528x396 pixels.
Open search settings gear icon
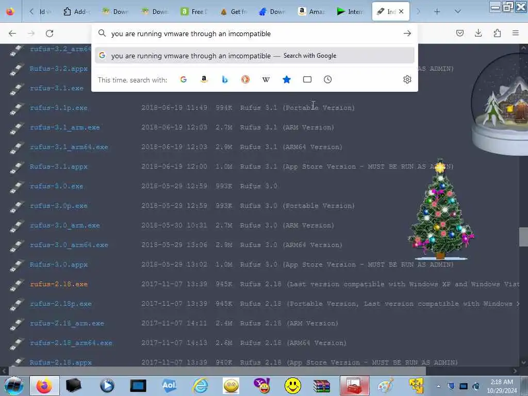[407, 79]
